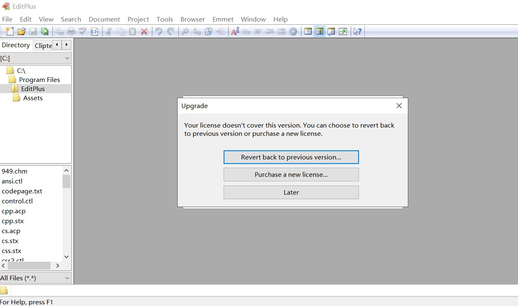Toggle the Auto Indent icon
This screenshot has height=306, width=518.
click(x=270, y=31)
